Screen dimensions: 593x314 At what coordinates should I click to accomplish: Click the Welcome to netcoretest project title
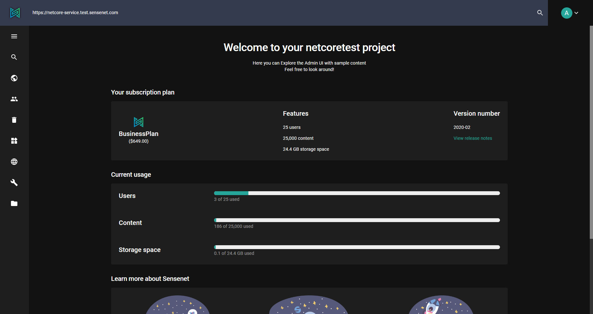click(309, 48)
